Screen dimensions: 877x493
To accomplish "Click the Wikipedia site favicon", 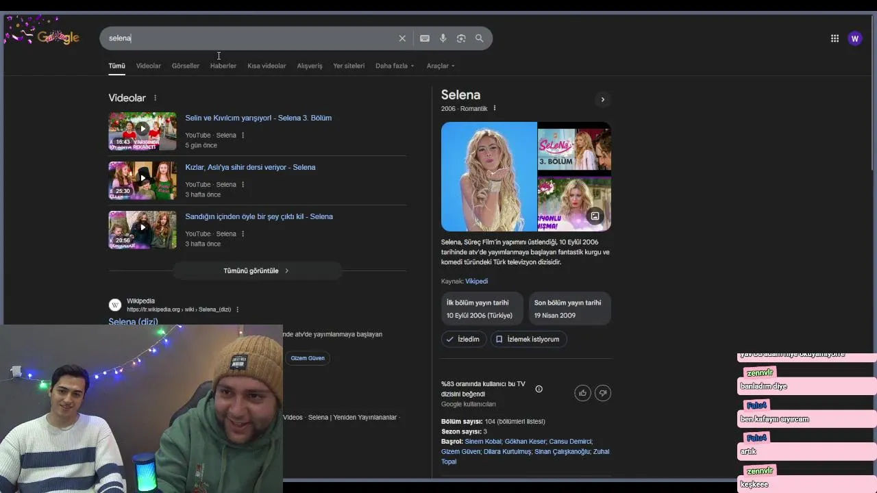I will pyautogui.click(x=115, y=305).
